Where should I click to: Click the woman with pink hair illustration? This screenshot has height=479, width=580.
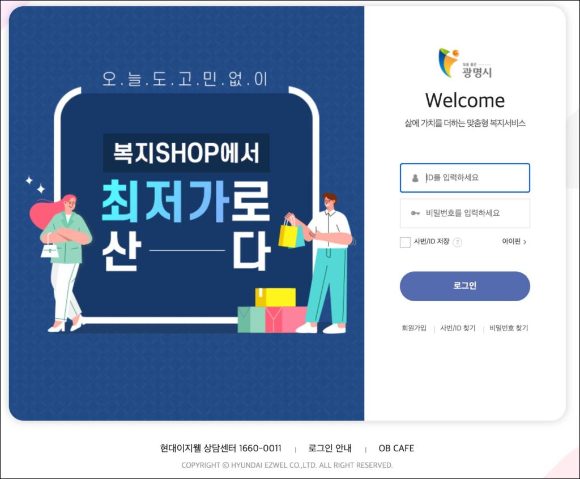click(61, 262)
